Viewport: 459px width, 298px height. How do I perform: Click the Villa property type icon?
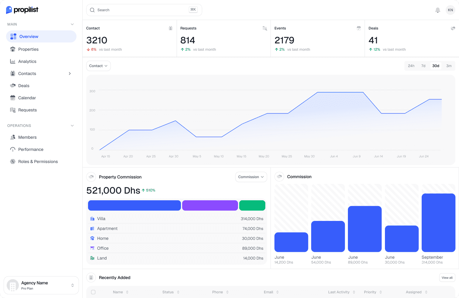(x=92, y=219)
